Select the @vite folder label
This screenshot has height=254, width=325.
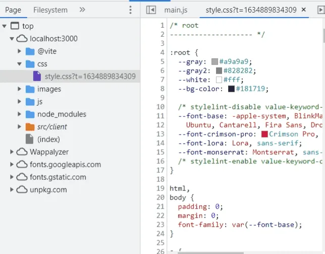47,51
